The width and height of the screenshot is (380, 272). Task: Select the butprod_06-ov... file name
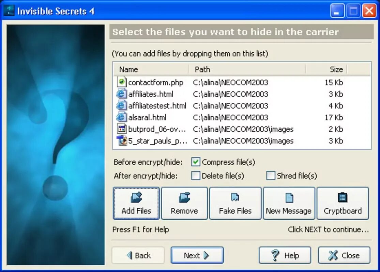(157, 129)
